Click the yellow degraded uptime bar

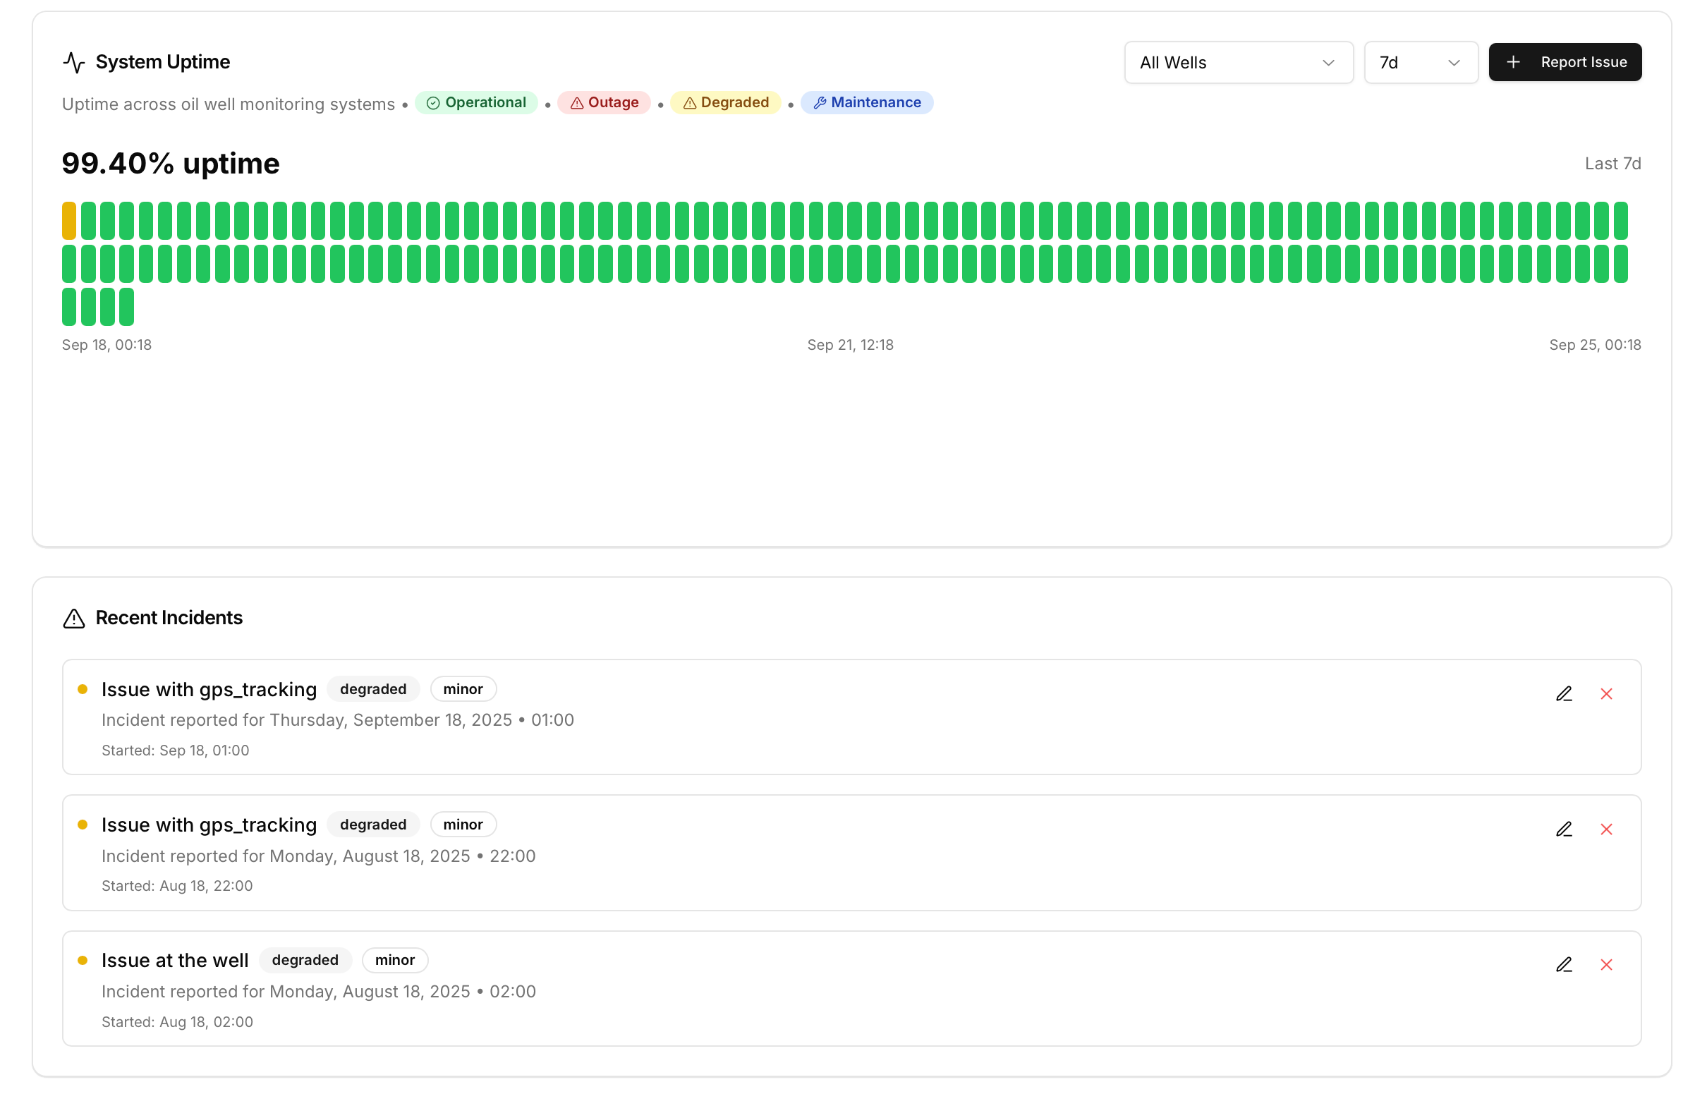69,221
